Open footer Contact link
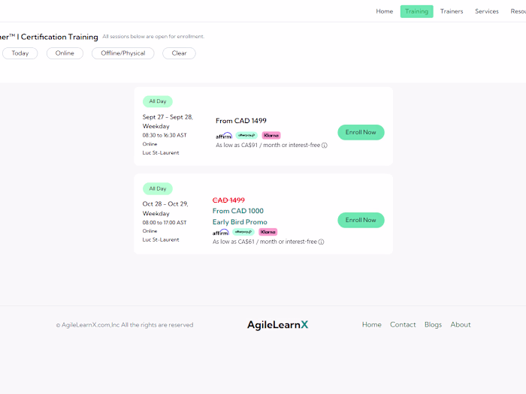Screen dimensions: 526x394 (x=403, y=325)
